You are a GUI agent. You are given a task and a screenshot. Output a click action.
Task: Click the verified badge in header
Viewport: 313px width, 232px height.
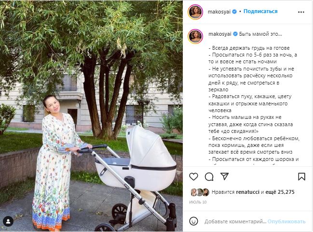(x=234, y=12)
